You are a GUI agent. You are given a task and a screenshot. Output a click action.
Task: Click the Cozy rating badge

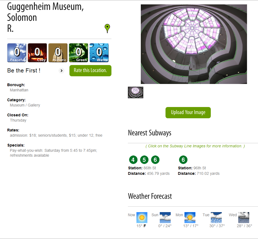37,53
